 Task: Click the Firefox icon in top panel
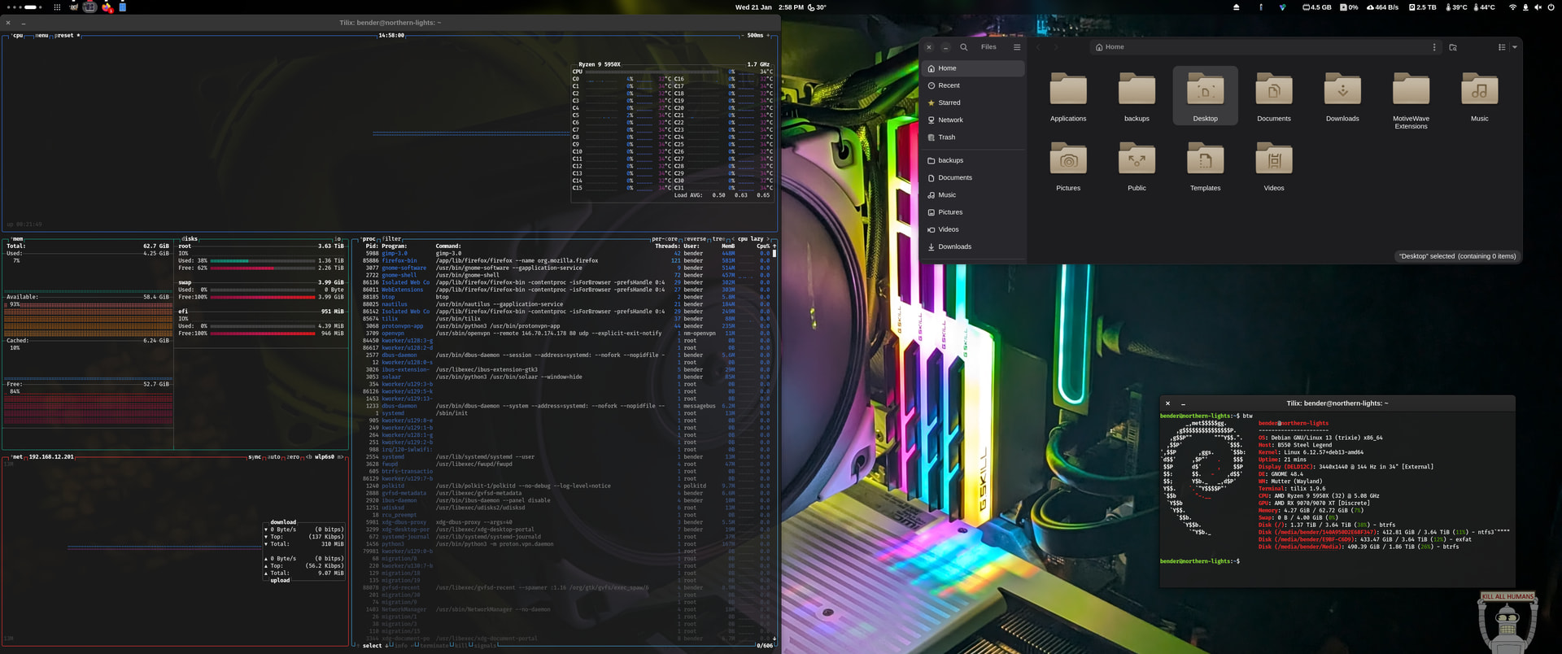(107, 7)
